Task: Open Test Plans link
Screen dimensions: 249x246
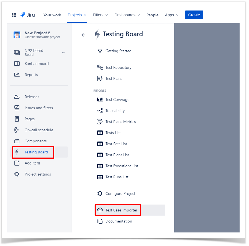Action: [x=114, y=78]
